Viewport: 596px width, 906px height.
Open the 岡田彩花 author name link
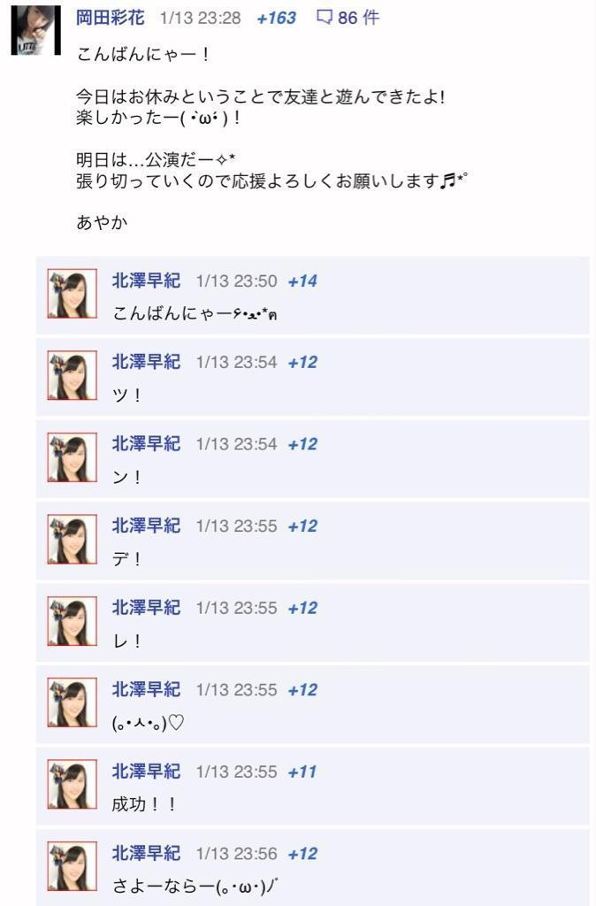click(110, 18)
